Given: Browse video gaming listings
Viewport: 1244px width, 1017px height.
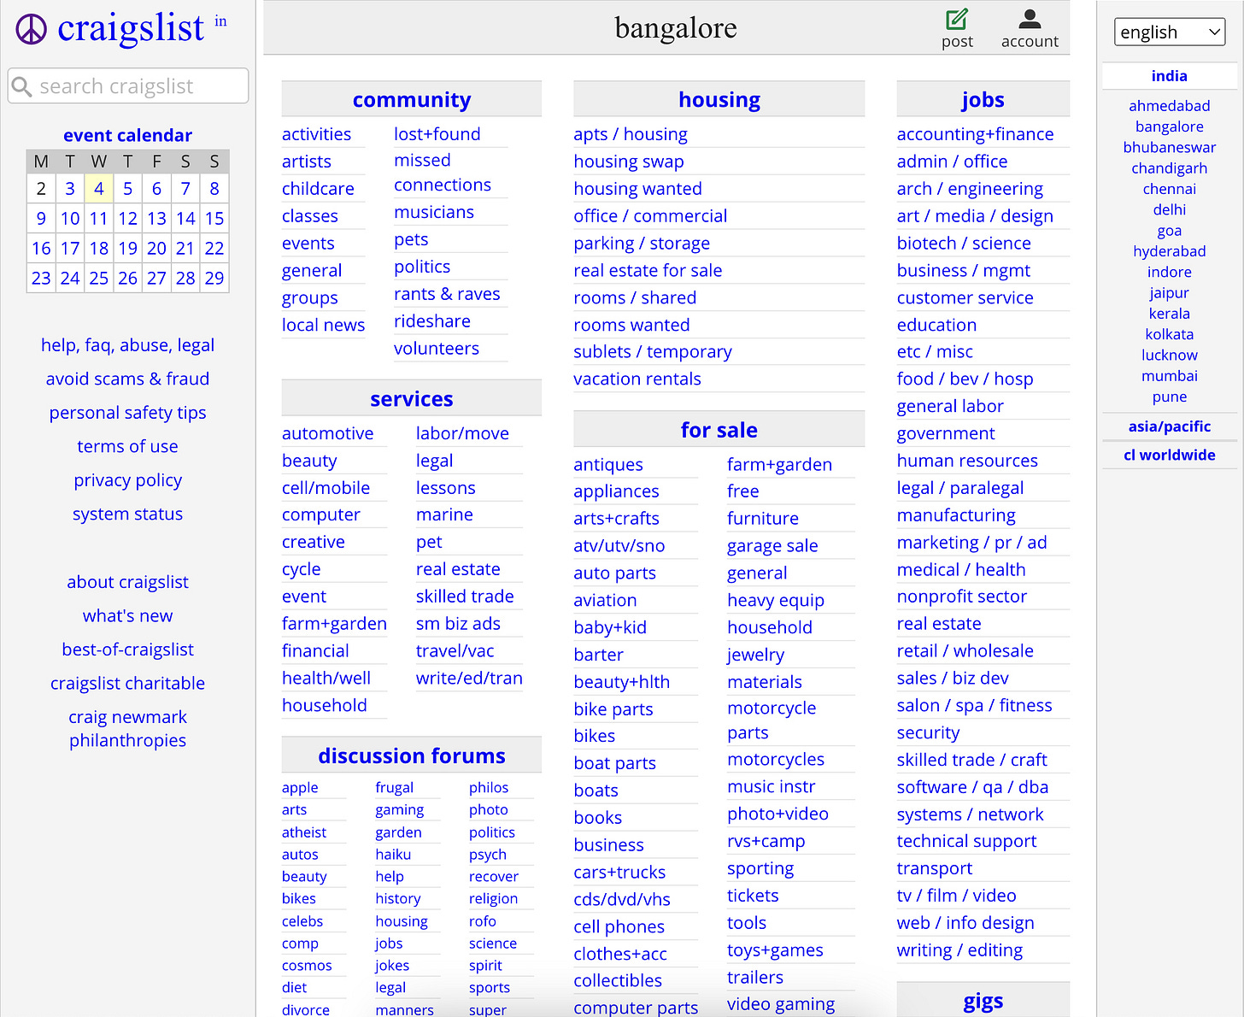Looking at the screenshot, I should click(x=780, y=1004).
